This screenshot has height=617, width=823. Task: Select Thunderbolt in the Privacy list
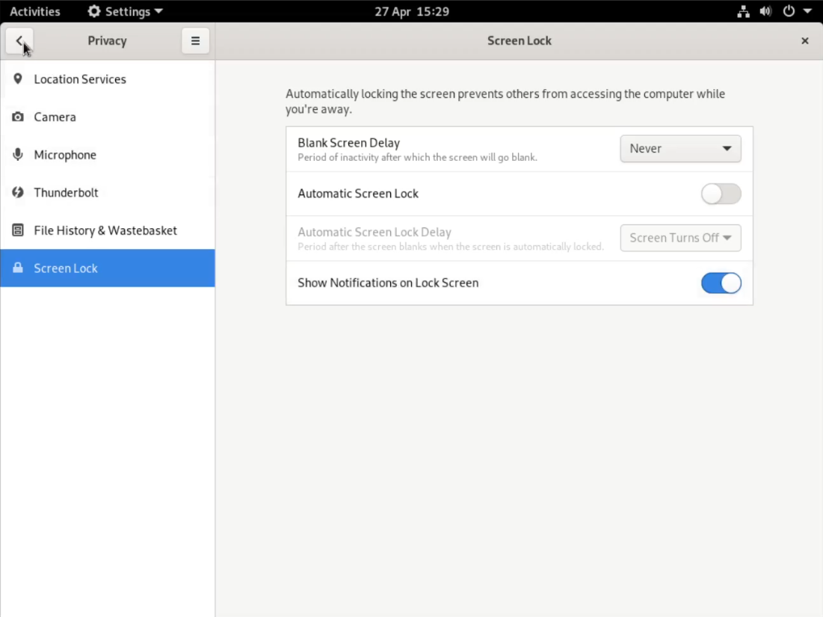click(x=66, y=192)
